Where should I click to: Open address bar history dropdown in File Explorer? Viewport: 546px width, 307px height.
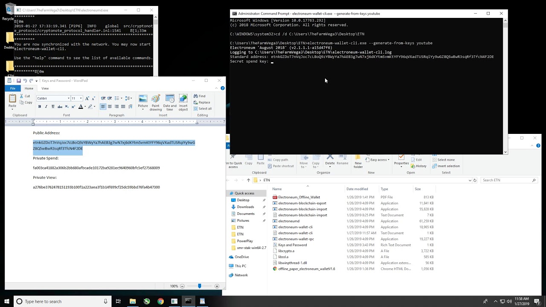pyautogui.click(x=470, y=180)
